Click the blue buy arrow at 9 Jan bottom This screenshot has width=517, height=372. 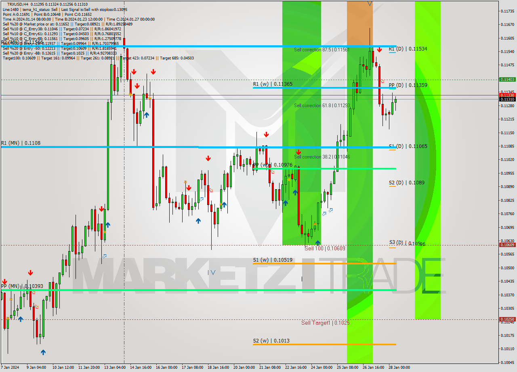coord(43,352)
